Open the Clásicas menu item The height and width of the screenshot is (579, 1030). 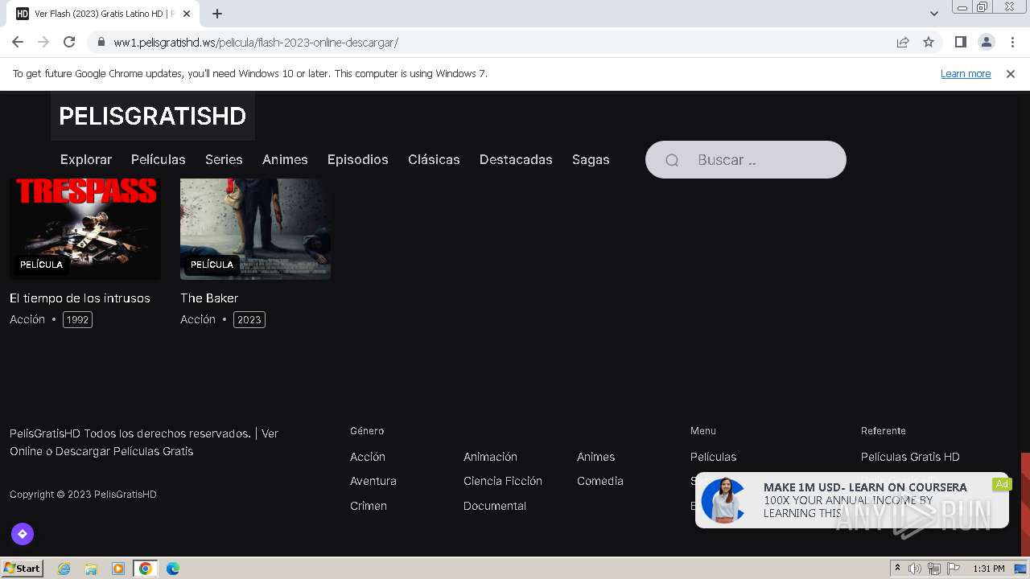click(x=434, y=159)
